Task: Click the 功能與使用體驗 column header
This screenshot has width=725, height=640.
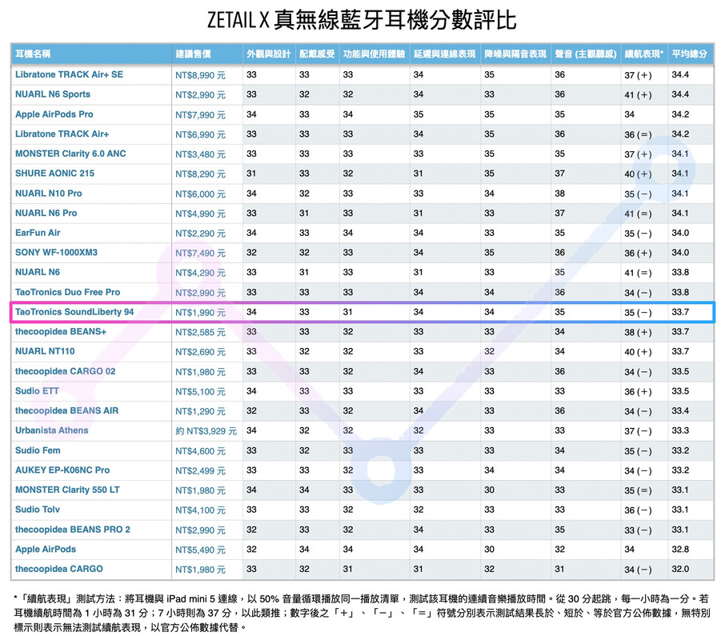Action: click(374, 54)
